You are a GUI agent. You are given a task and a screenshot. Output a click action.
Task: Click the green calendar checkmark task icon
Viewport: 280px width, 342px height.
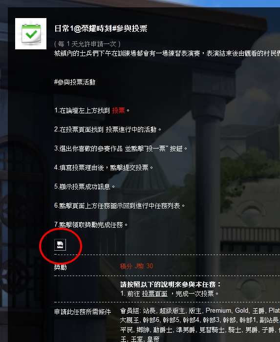tap(31, 34)
